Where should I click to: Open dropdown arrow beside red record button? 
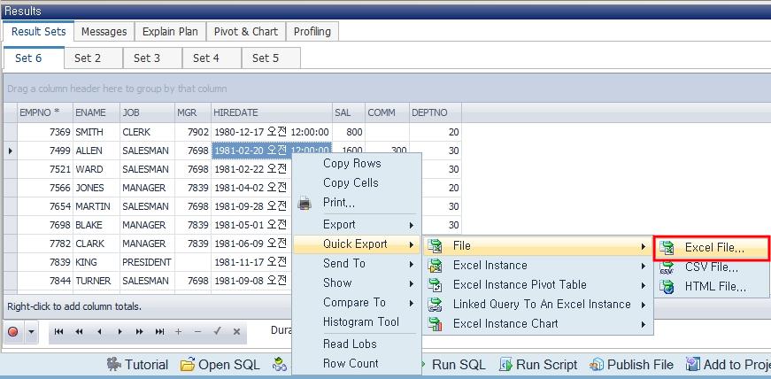32,332
